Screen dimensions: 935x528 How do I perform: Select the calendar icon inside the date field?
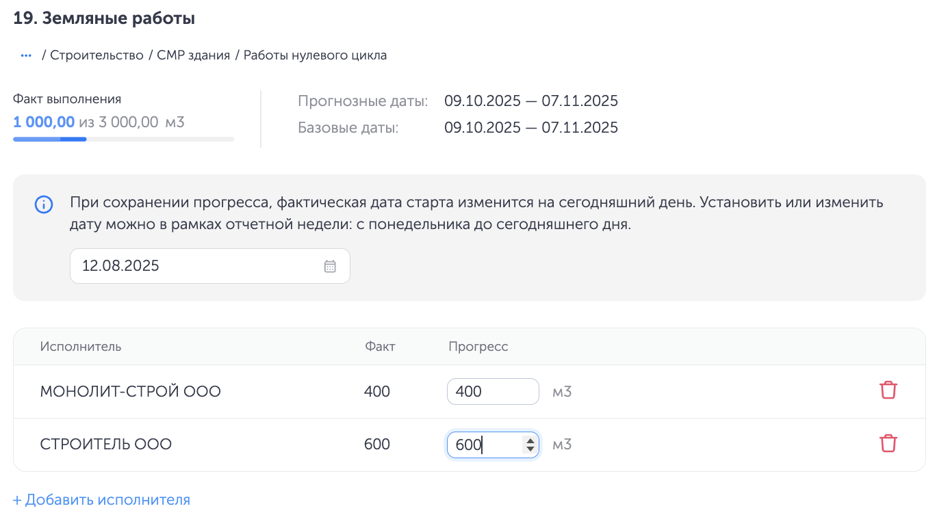click(330, 265)
